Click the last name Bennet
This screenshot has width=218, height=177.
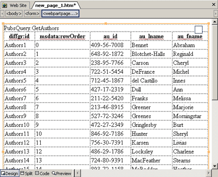[x=140, y=45]
